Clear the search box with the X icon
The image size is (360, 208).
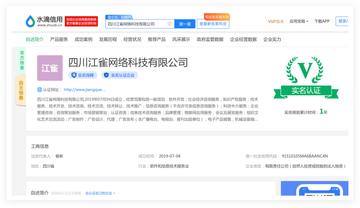click(x=169, y=24)
